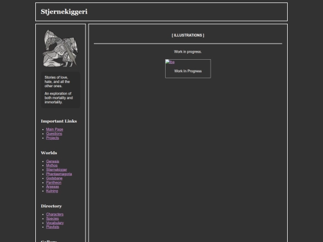Go to the Godsbane world

54,179
